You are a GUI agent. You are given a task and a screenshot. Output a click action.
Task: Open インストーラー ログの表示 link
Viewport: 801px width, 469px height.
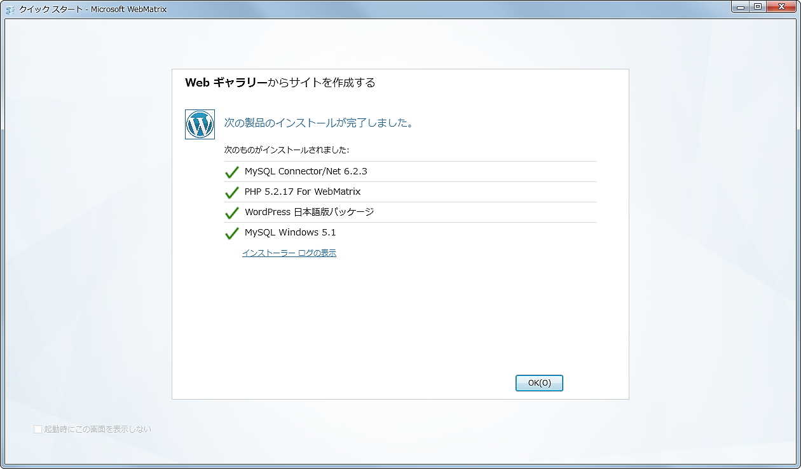(289, 253)
